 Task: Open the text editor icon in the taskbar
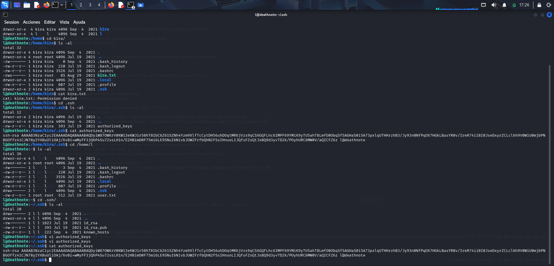36,5
